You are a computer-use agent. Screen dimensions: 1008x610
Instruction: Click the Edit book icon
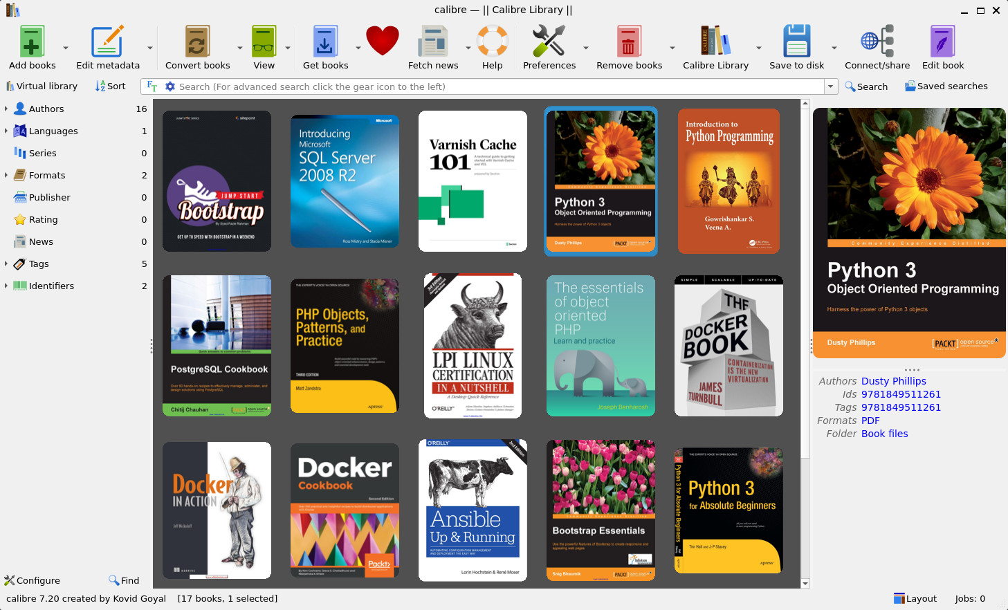tap(942, 41)
